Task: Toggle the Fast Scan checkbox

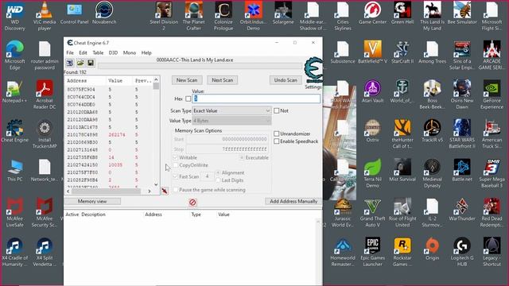Action: pyautogui.click(x=176, y=176)
